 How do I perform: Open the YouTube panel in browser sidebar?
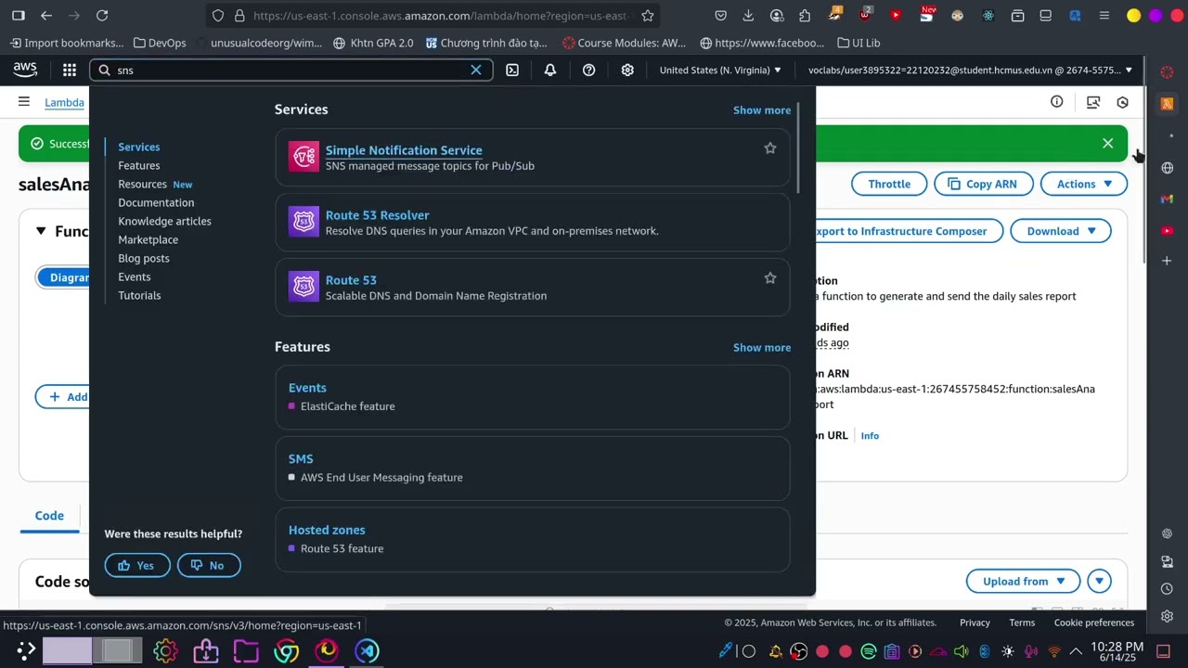(x=1167, y=230)
